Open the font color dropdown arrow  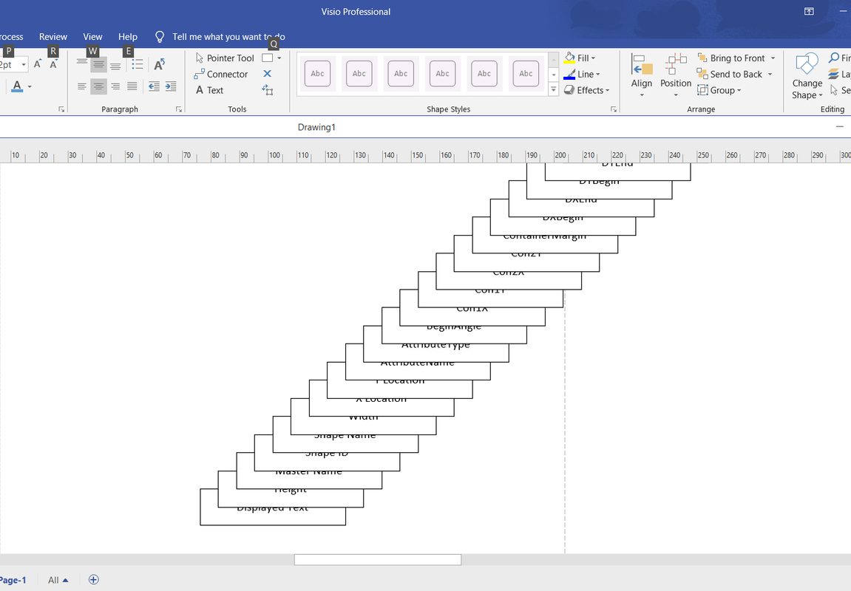(x=30, y=86)
